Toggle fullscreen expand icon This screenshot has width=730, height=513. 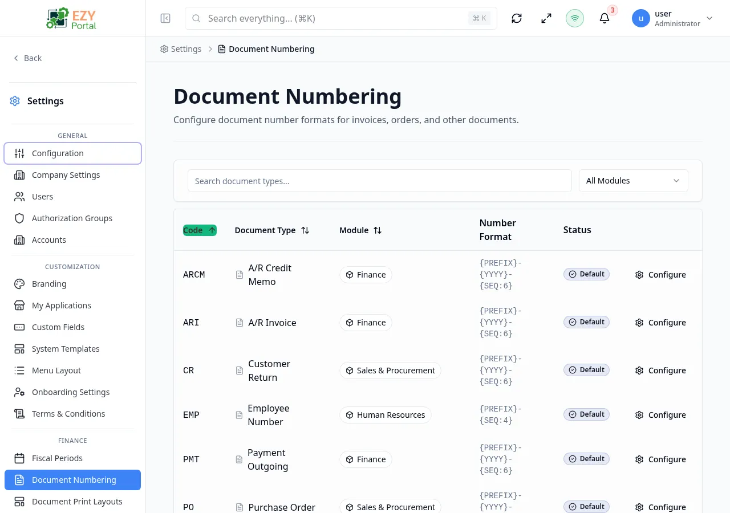pos(546,18)
